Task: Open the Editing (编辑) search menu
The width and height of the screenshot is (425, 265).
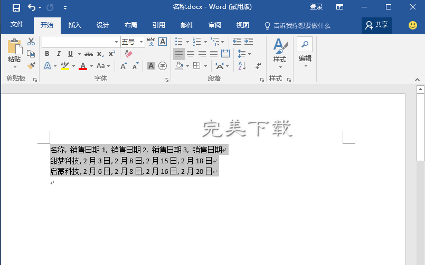Action: click(x=305, y=53)
